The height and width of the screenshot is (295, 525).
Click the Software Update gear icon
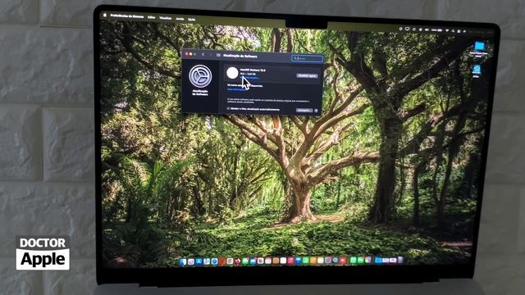pyautogui.click(x=200, y=76)
